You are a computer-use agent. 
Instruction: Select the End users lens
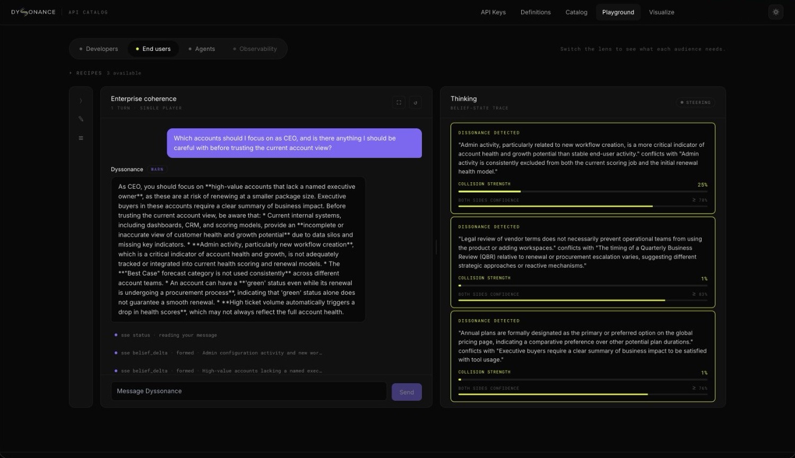153,49
